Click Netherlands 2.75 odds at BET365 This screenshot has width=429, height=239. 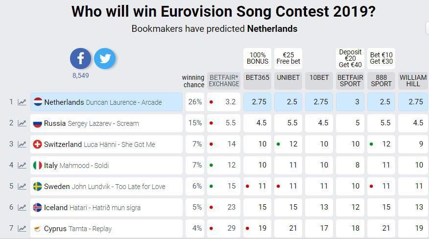pos(257,102)
